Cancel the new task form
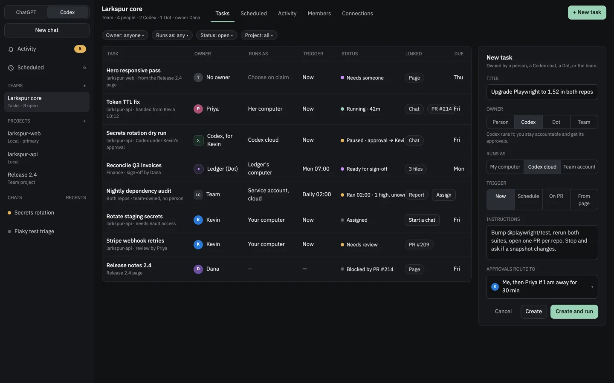This screenshot has width=614, height=383. pos(503,312)
